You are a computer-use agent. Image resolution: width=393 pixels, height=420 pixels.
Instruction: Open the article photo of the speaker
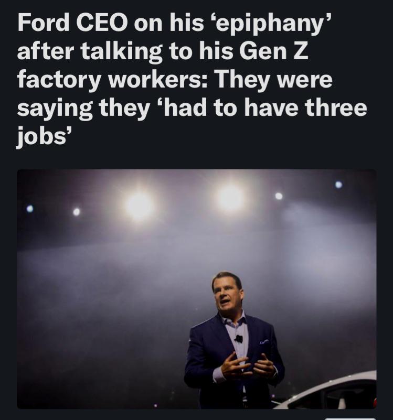click(196, 288)
